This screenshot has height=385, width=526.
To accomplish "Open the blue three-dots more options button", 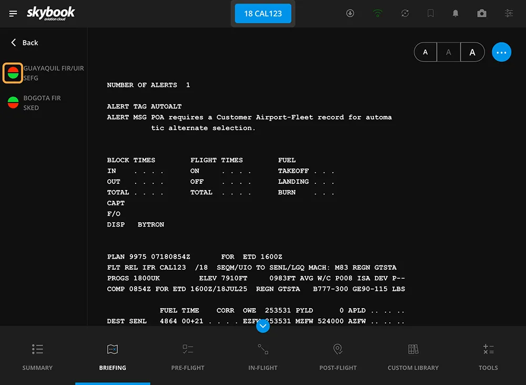I will tap(501, 52).
